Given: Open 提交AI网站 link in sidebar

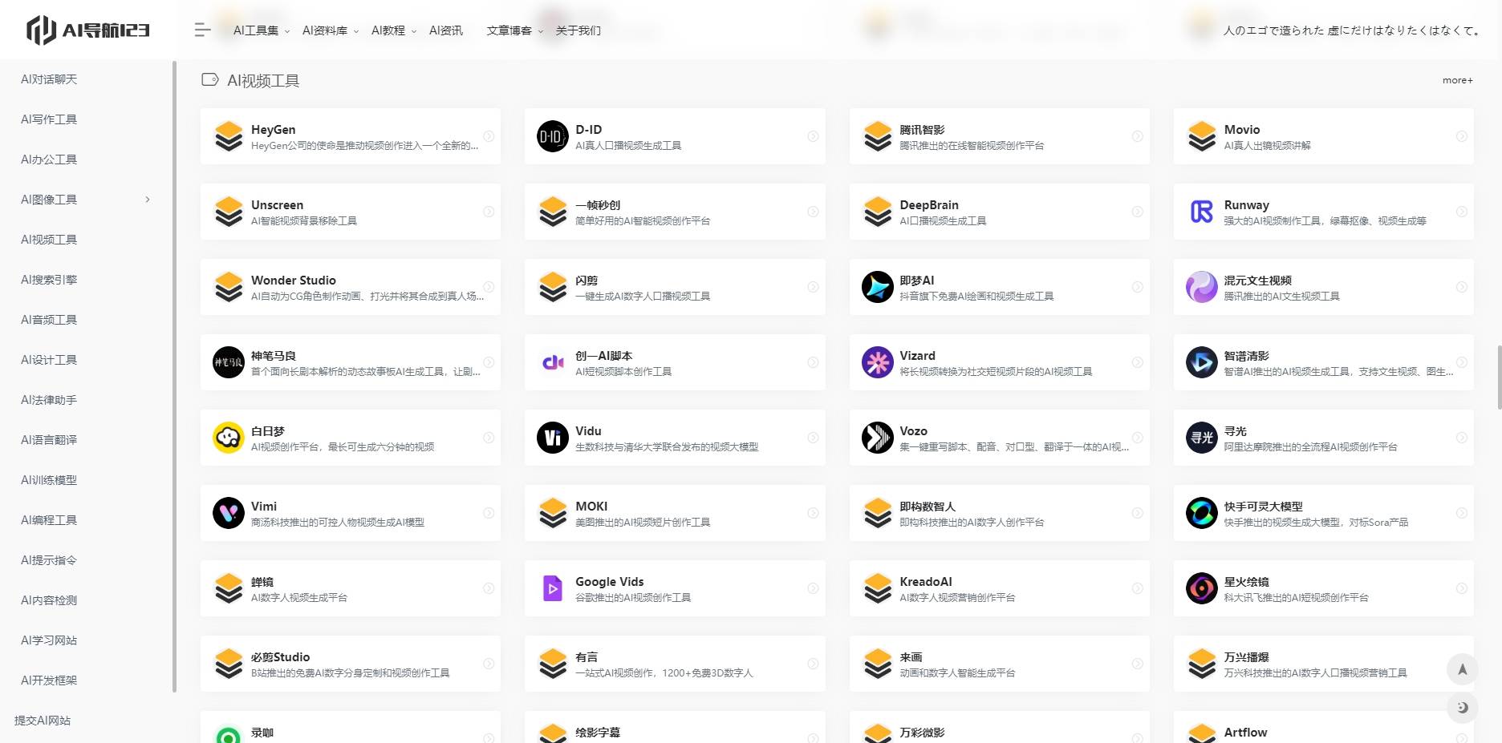Looking at the screenshot, I should [43, 721].
